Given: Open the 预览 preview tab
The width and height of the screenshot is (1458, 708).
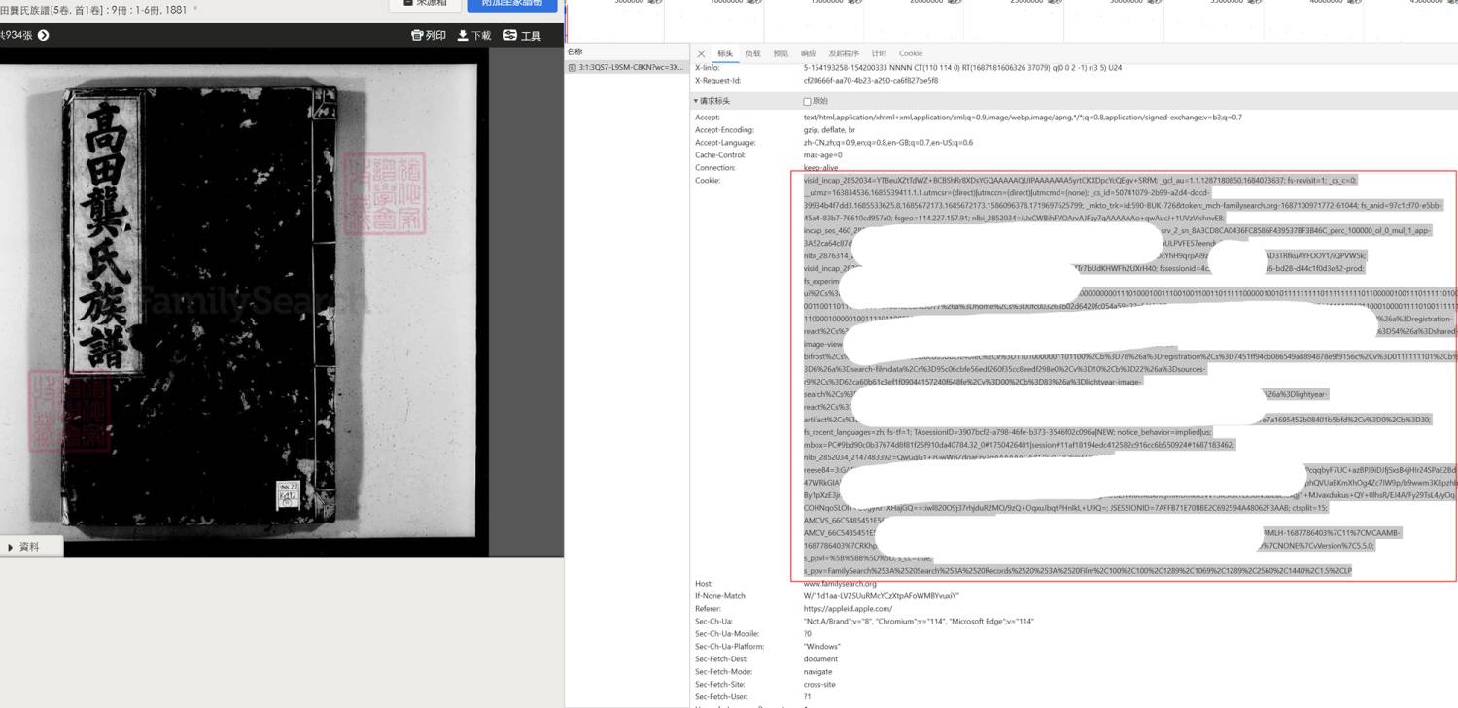Looking at the screenshot, I should coord(781,53).
